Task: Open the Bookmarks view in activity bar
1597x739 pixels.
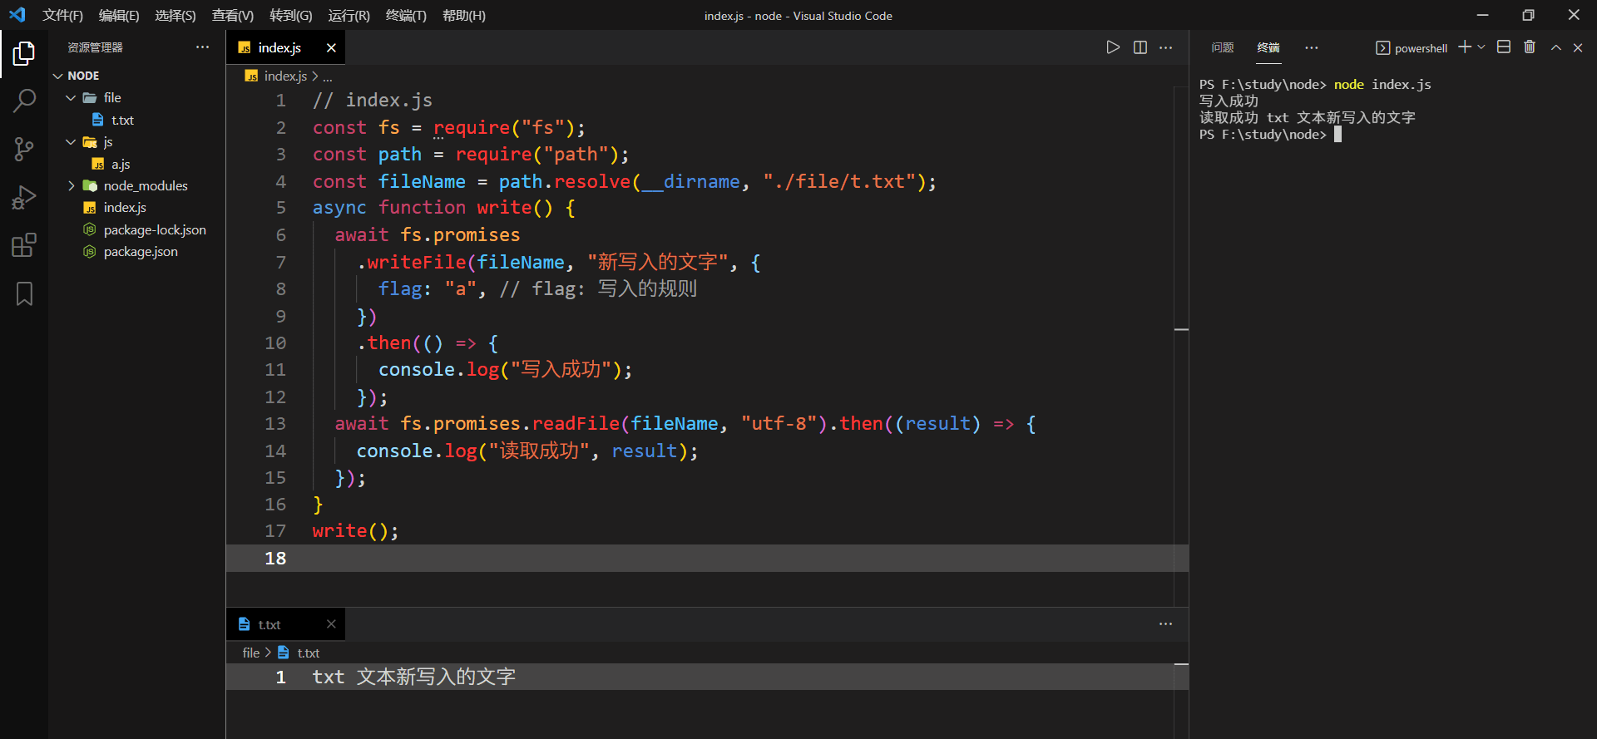Action: [x=24, y=293]
